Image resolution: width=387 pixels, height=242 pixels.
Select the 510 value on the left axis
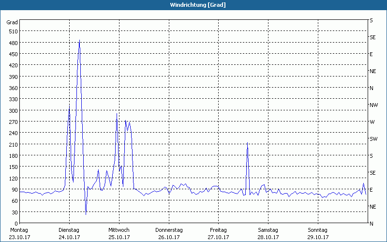12,31
